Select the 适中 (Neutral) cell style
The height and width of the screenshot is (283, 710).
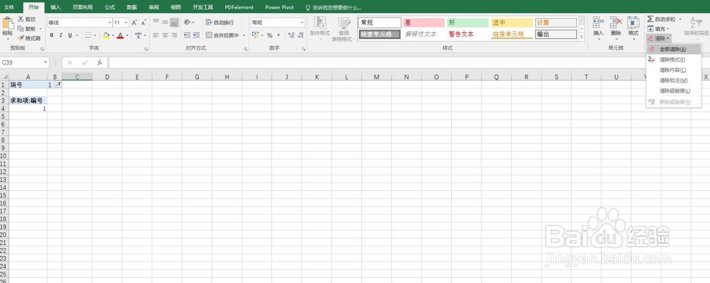511,23
